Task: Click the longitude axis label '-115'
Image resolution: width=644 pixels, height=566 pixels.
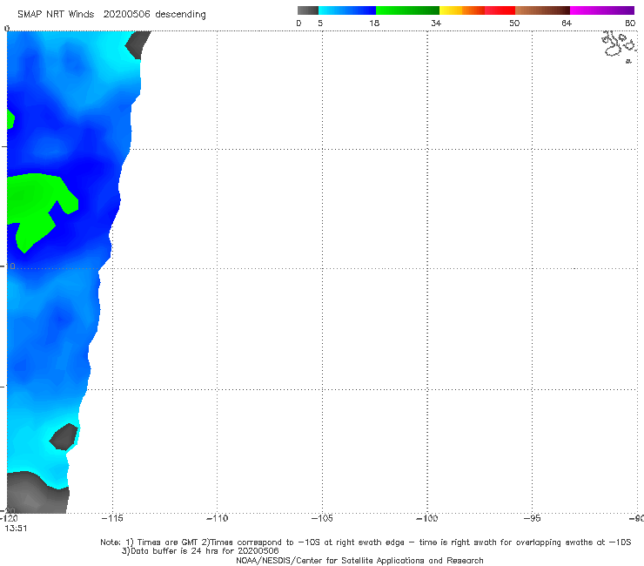Action: pyautogui.click(x=112, y=518)
